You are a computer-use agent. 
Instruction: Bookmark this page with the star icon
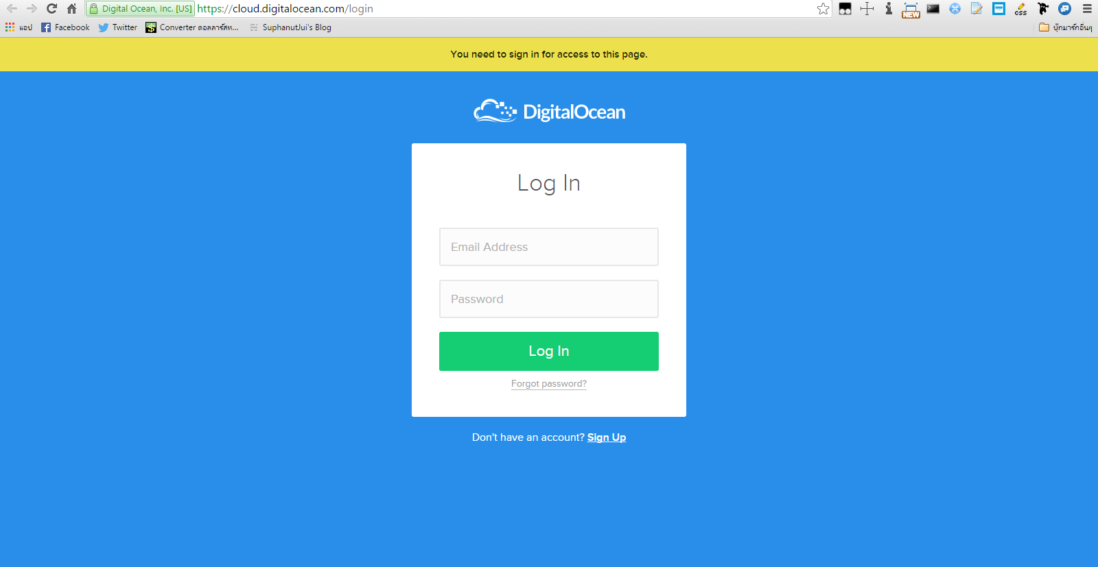pos(823,9)
